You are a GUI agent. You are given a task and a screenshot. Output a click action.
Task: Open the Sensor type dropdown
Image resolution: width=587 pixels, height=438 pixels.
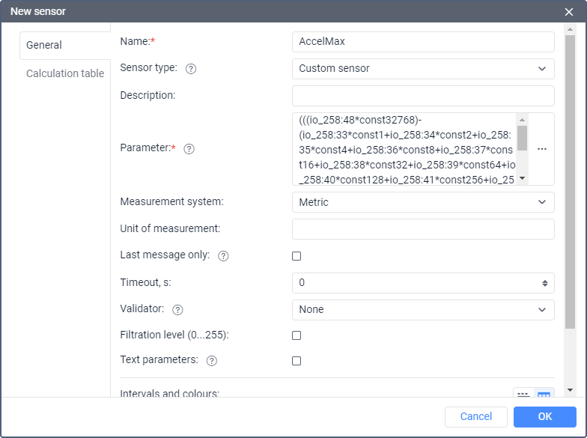point(423,69)
